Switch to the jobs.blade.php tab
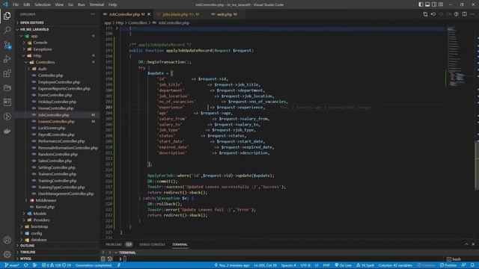Viewport: 479px width, 269px height. click(180, 14)
